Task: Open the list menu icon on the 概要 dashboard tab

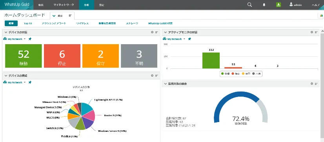Action: (x=70, y=16)
